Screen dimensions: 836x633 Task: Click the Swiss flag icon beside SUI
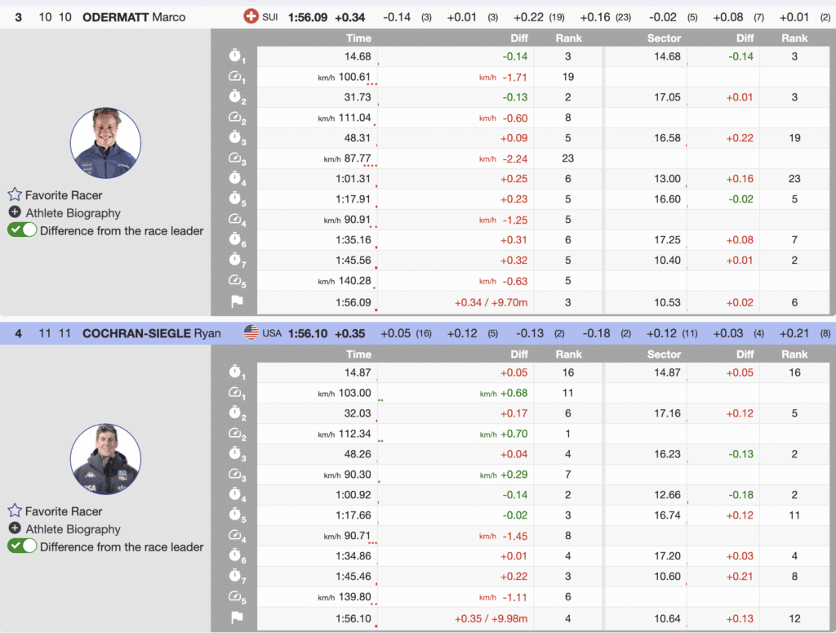coord(251,17)
